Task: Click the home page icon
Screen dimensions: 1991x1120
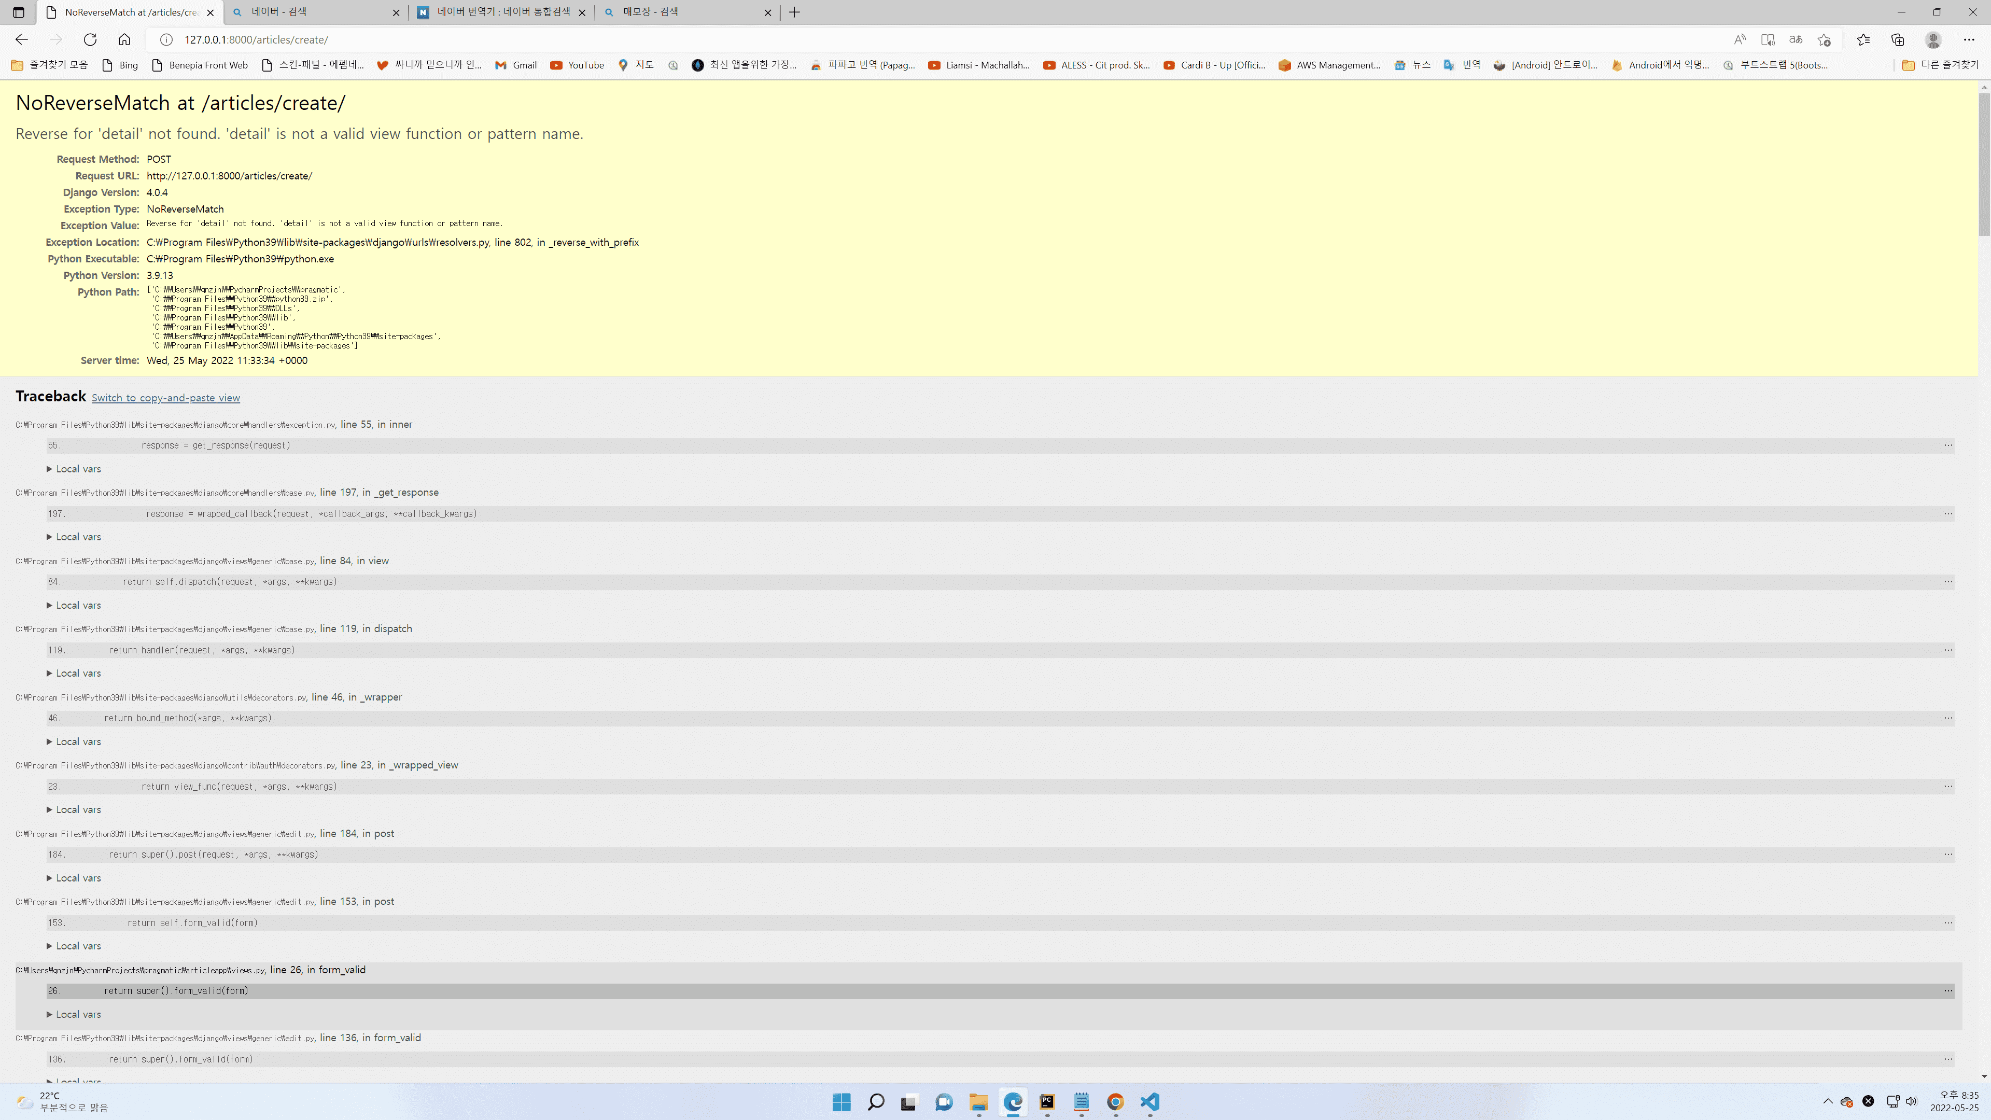Action: (124, 39)
